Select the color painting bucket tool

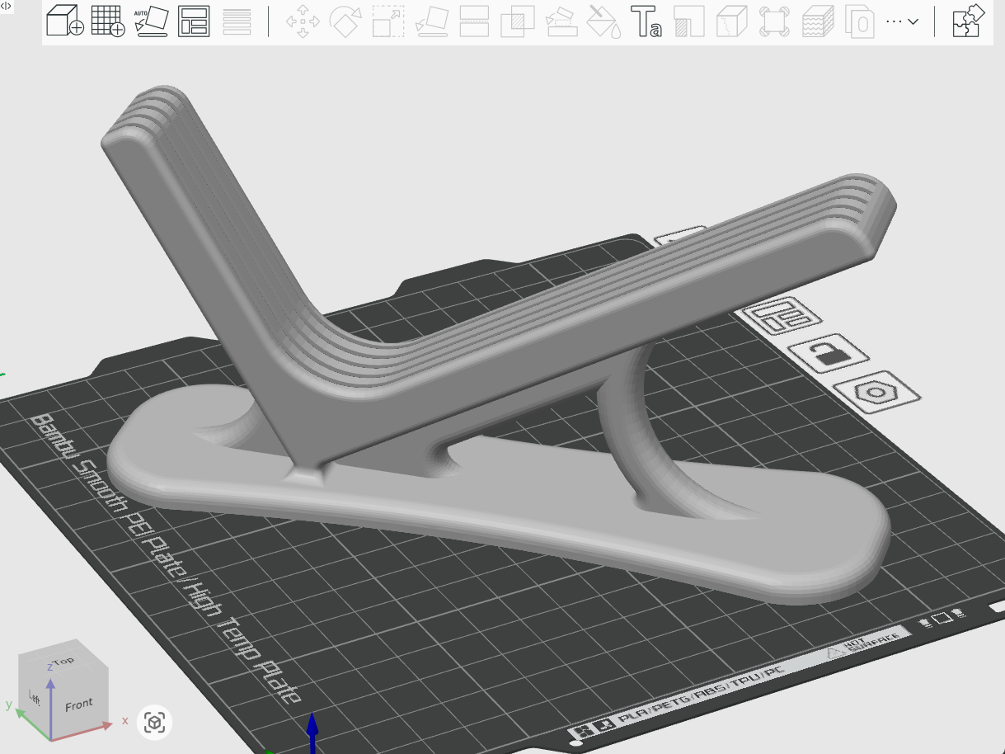[x=603, y=22]
